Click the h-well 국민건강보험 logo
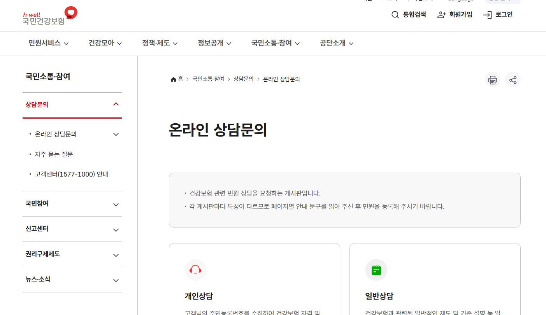Image resolution: width=546 pixels, height=315 pixels. [48, 16]
